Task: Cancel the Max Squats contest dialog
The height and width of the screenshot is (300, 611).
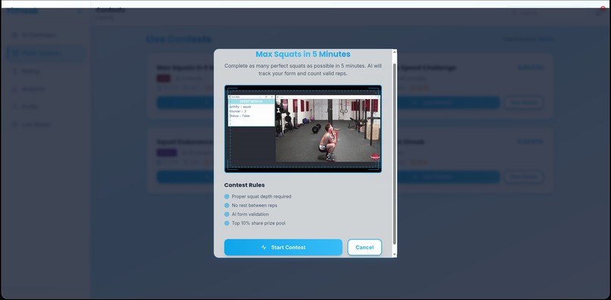Action: pos(365,247)
